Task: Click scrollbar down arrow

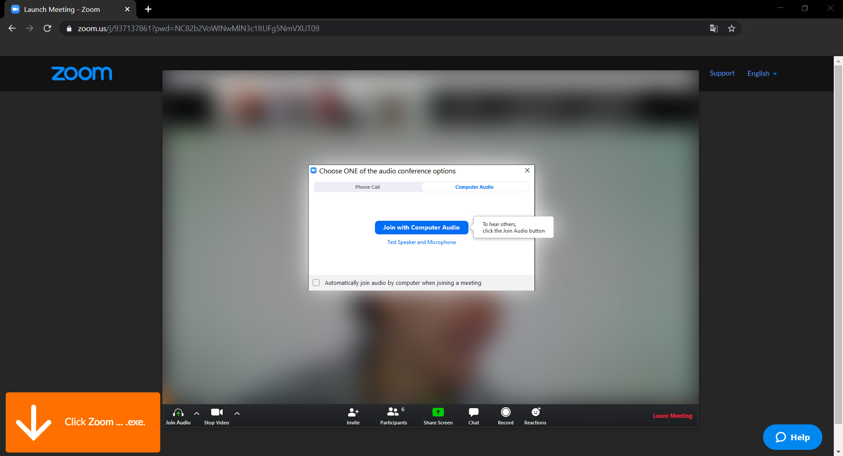Action: 838,452
